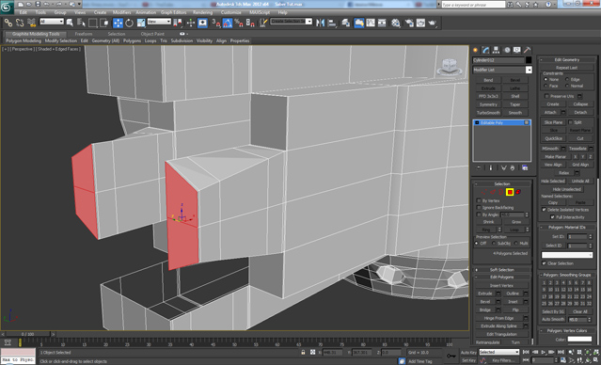Viewport: 601px width, 365px height.
Task: Click the Hide Unselected button
Action: coord(566,189)
